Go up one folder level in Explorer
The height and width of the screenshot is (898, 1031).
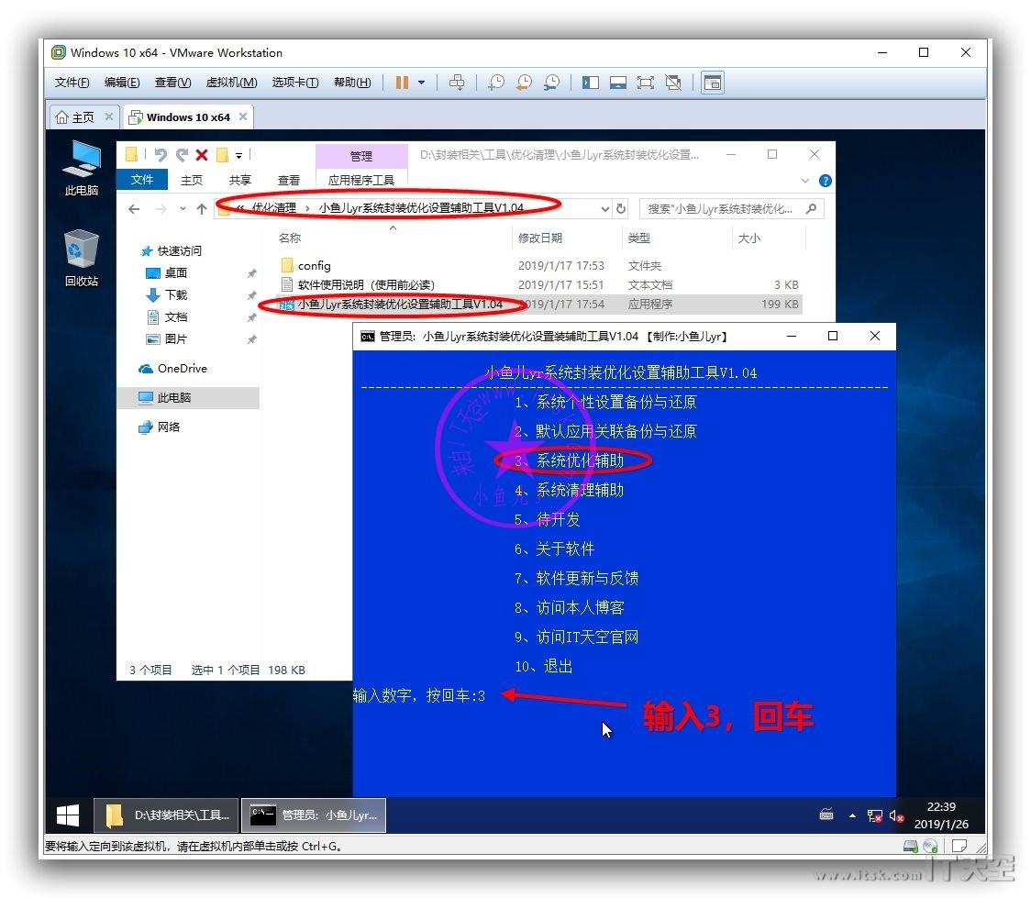(x=202, y=209)
